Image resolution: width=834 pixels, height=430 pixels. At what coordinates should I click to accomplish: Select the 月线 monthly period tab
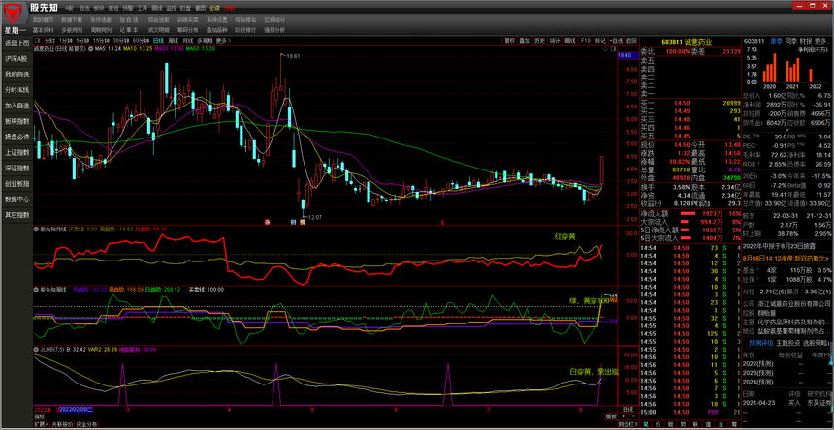[188, 41]
